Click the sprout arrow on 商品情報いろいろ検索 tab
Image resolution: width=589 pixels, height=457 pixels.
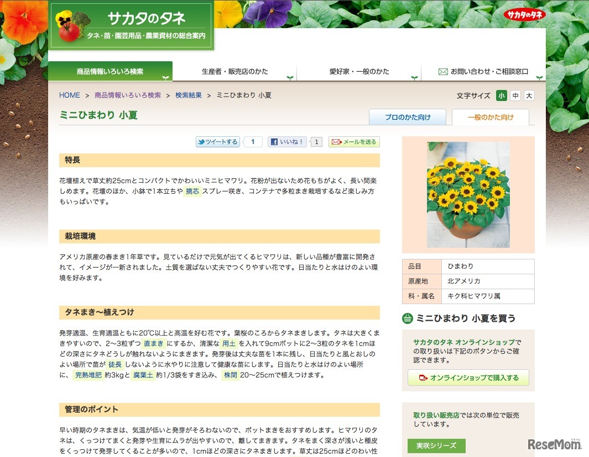pos(165,78)
